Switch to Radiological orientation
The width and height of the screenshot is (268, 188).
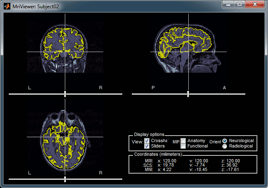[x=225, y=146]
